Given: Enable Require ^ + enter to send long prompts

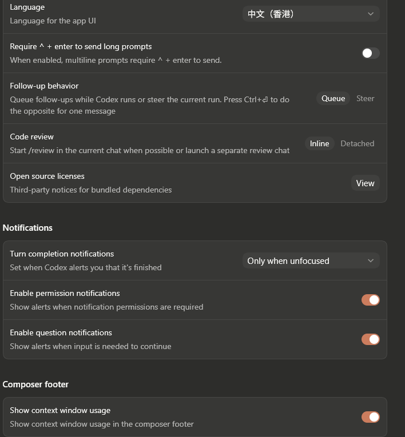Looking at the screenshot, I should [370, 53].
